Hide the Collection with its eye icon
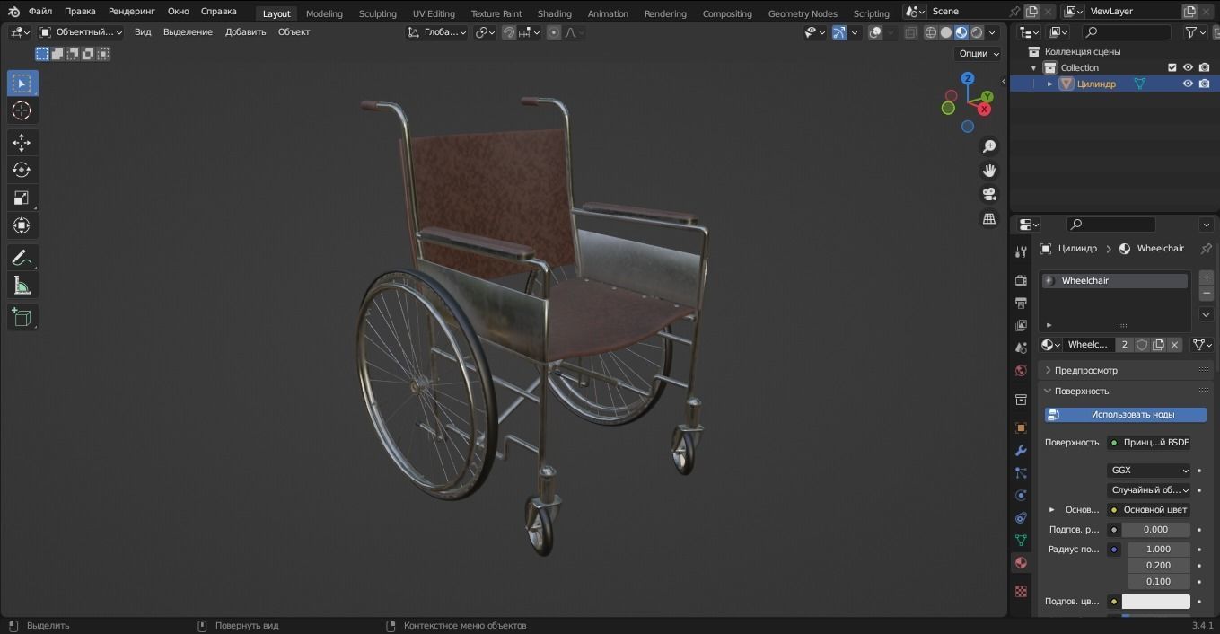1220x634 pixels. tap(1188, 67)
